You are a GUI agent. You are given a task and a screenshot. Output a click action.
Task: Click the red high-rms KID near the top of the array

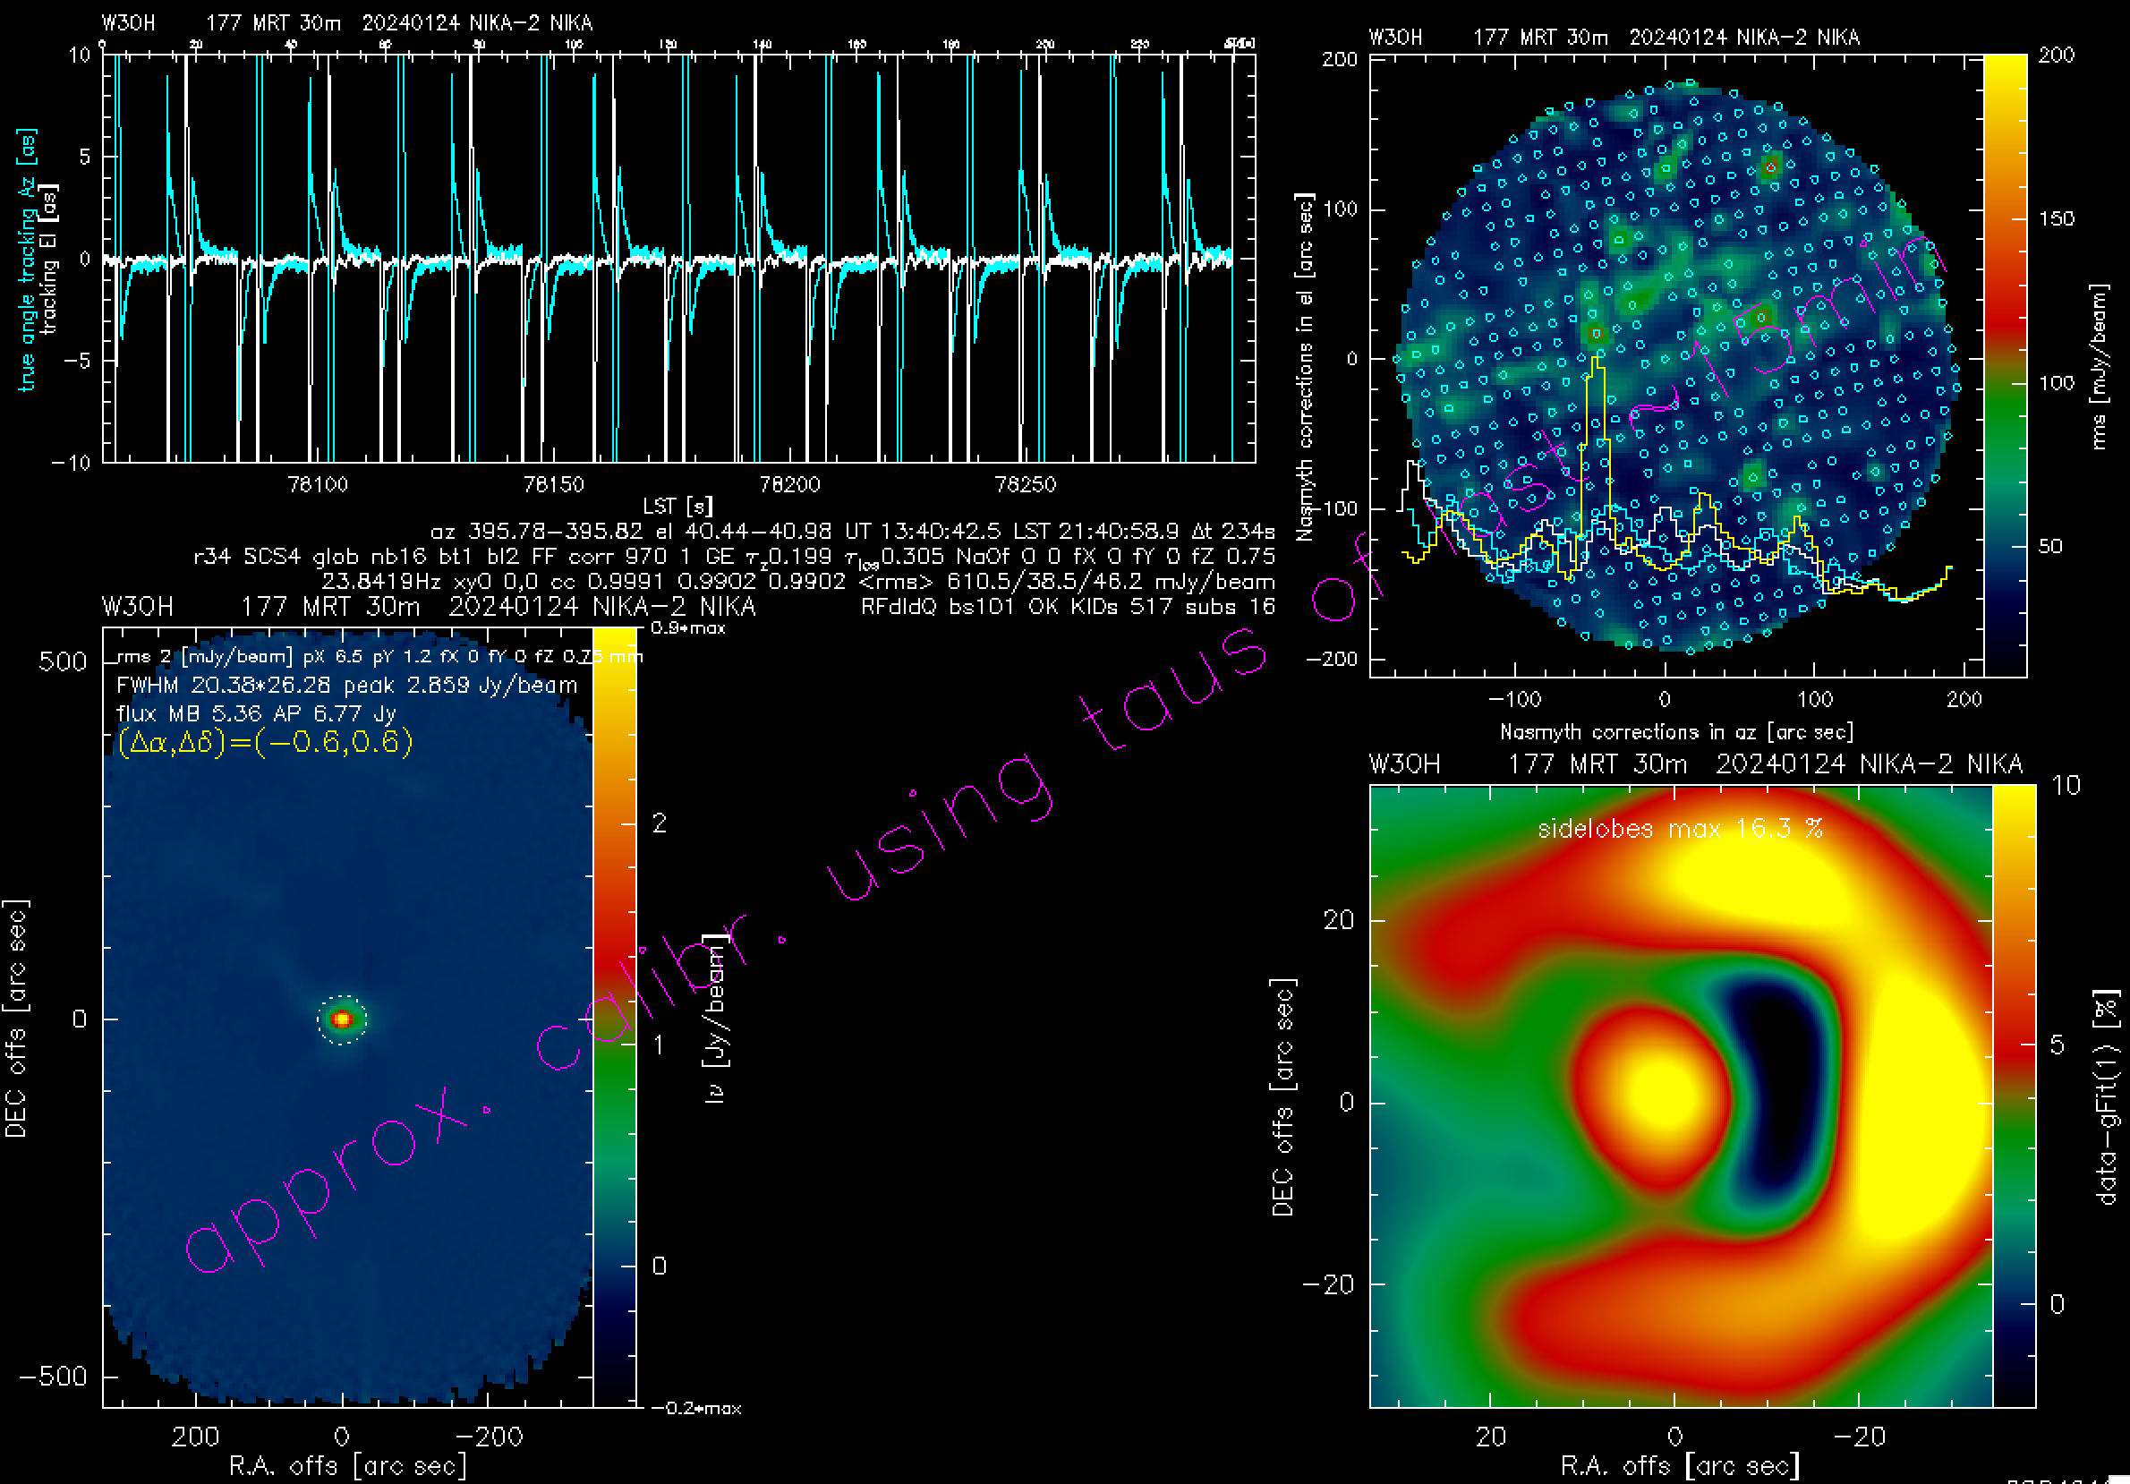pos(1770,168)
